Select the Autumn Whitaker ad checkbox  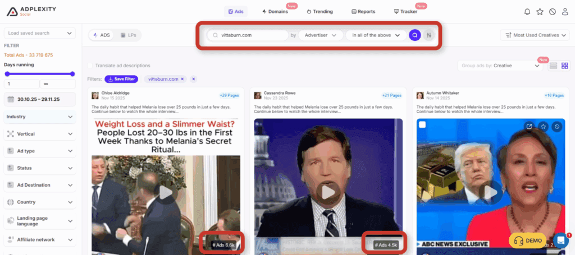pos(422,125)
